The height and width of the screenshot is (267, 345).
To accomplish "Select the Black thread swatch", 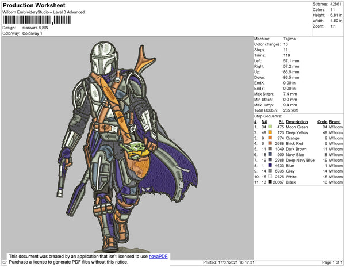I will [x=270, y=182].
